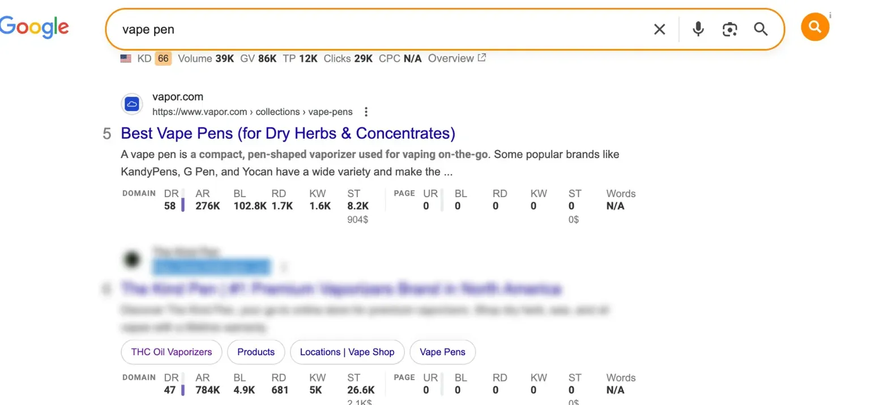This screenshot has width=888, height=405.
Task: Open the Overview external link
Action: (456, 58)
